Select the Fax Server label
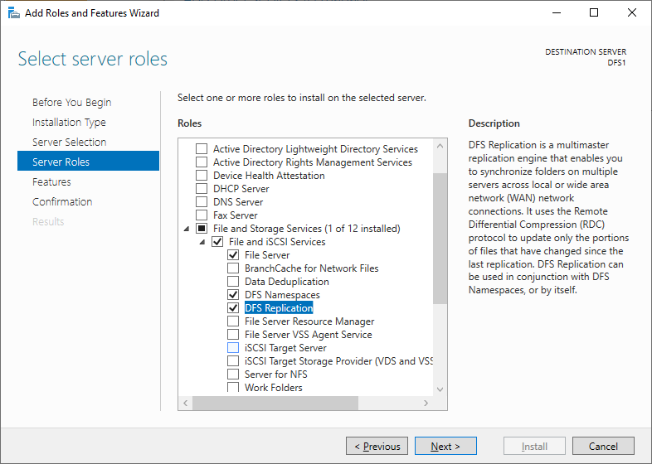 (236, 215)
